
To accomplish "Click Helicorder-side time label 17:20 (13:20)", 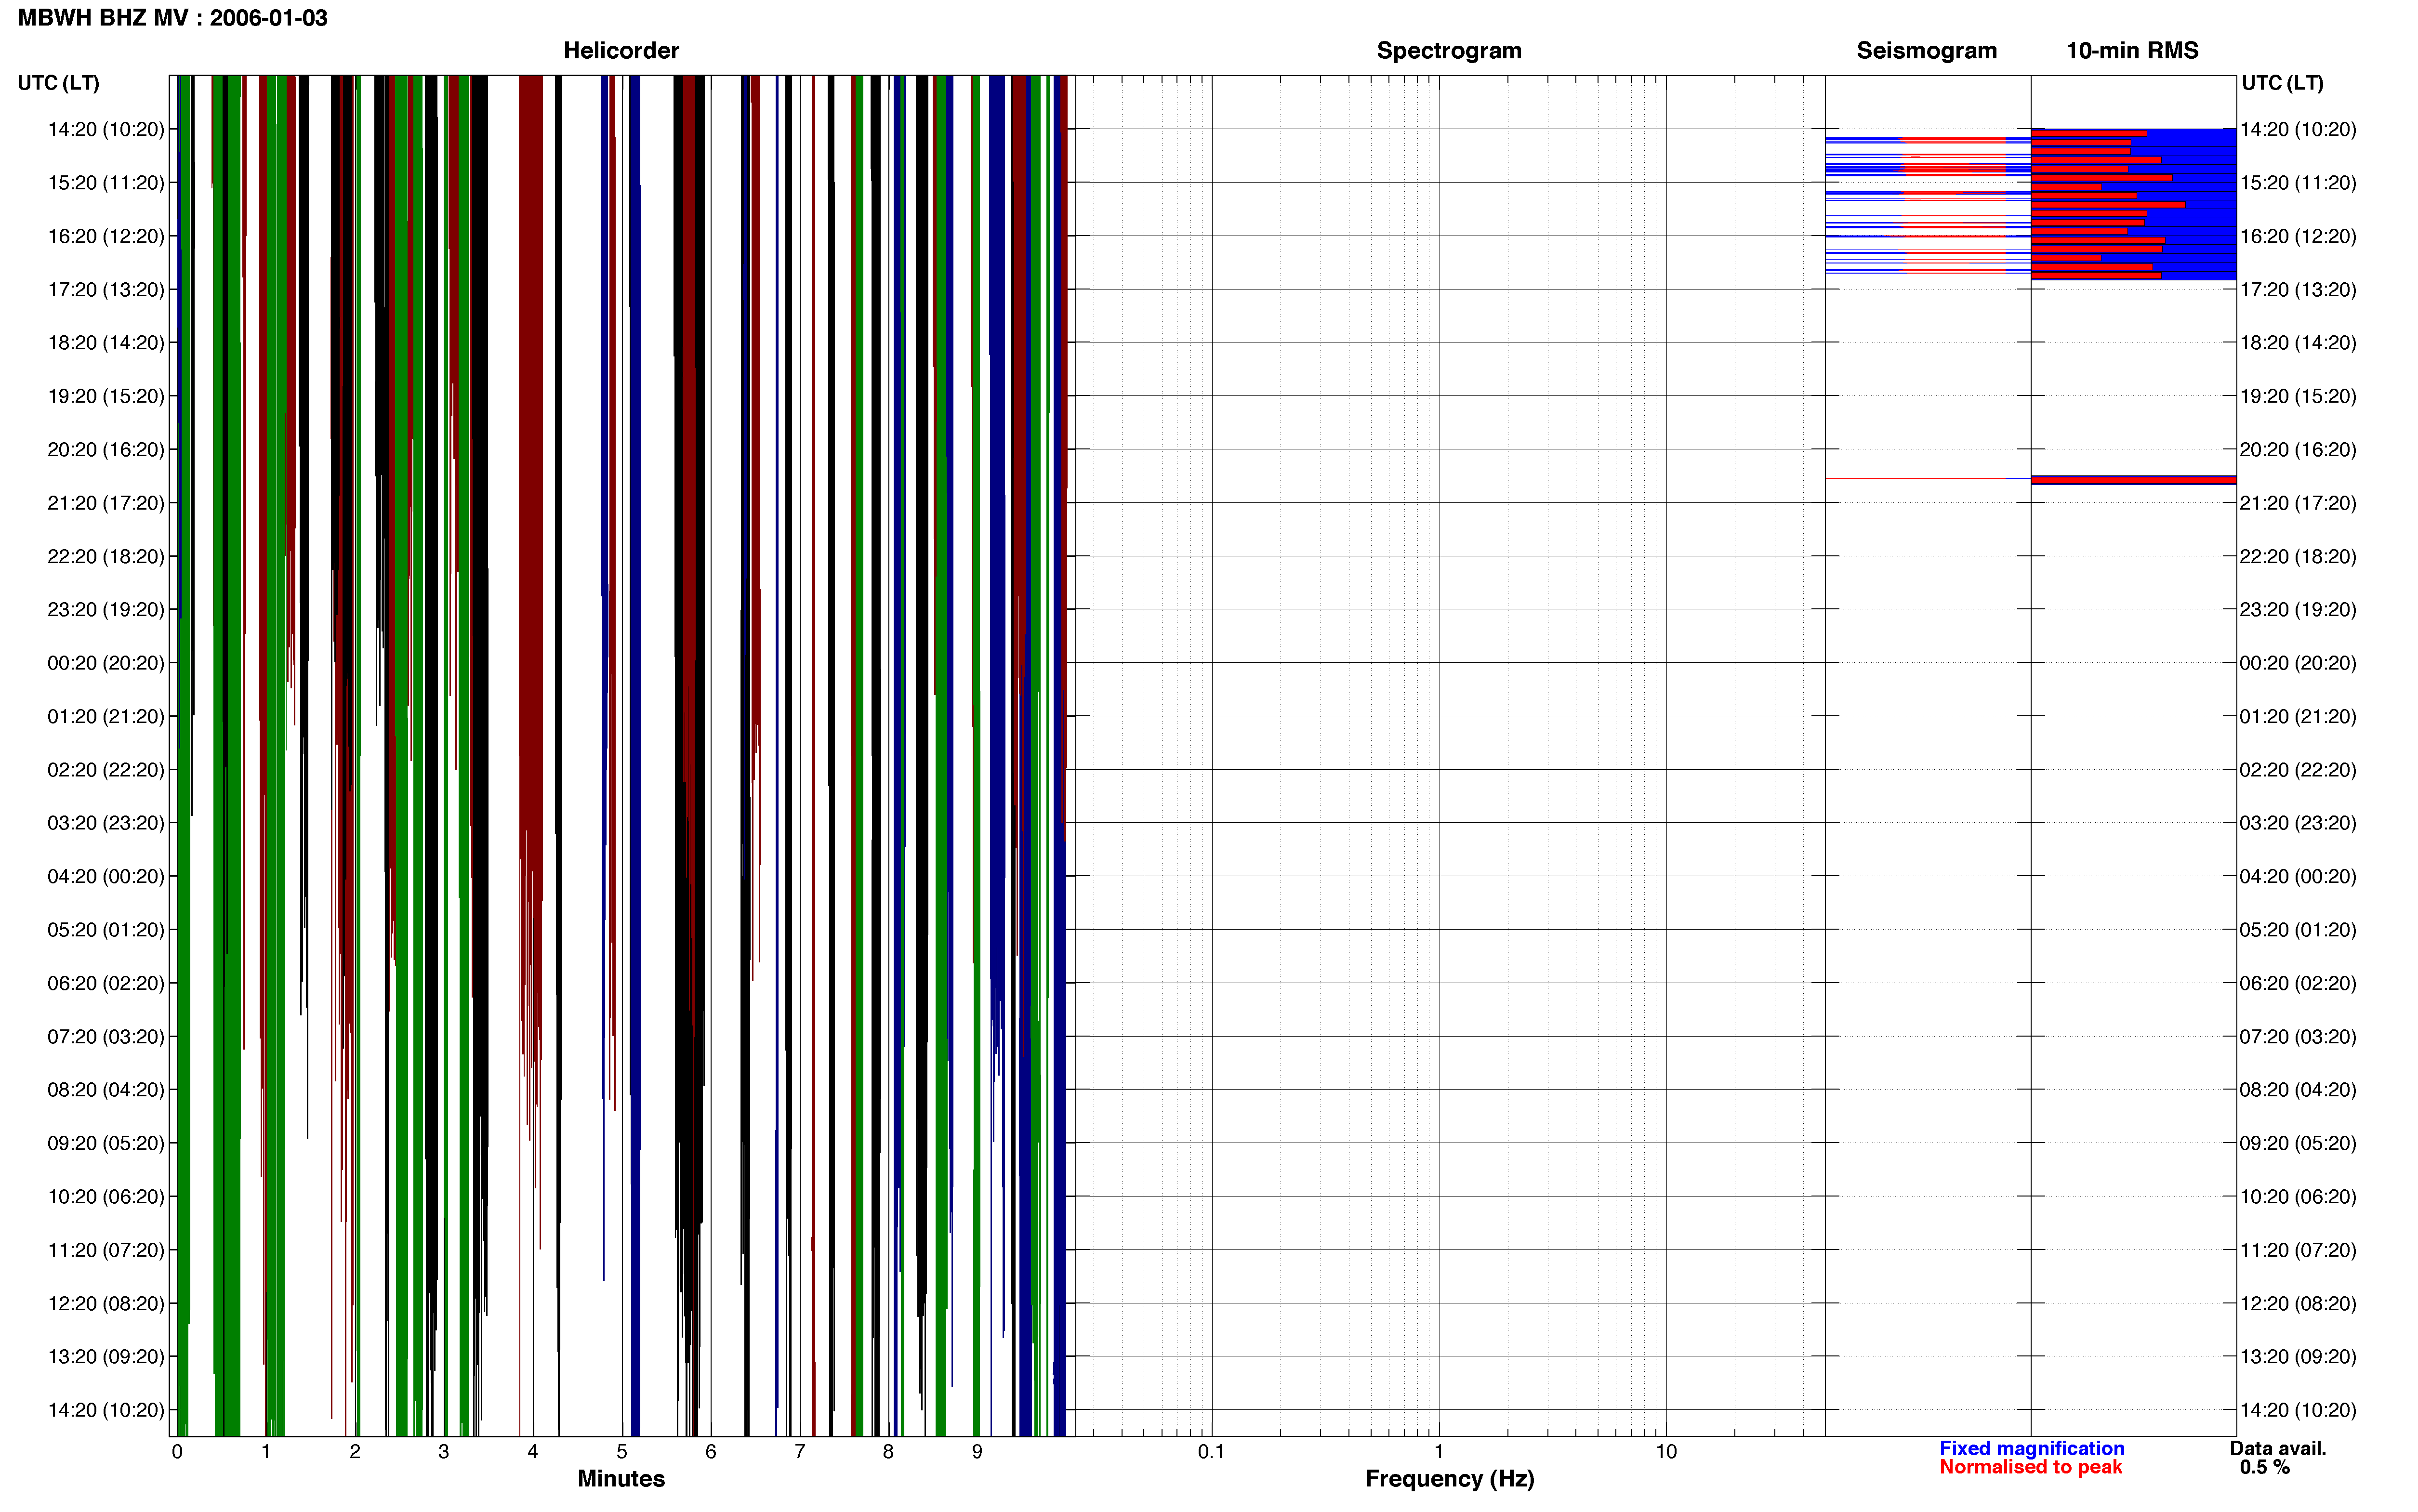I will 106,290.
